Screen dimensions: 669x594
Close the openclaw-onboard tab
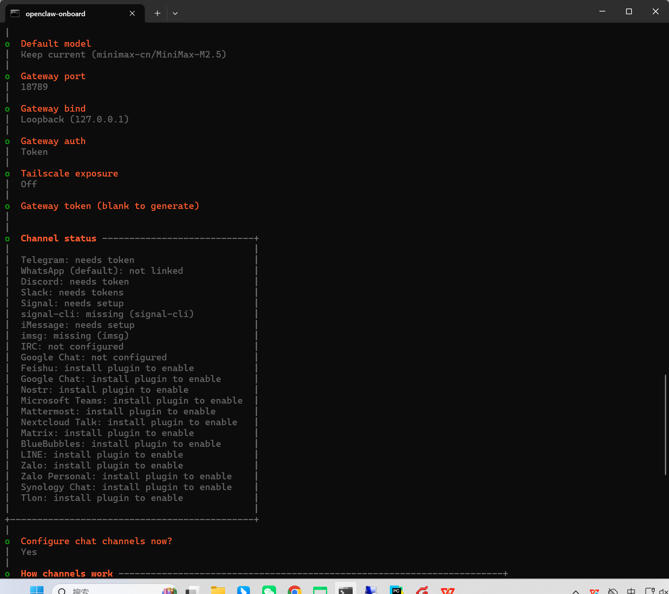point(132,14)
